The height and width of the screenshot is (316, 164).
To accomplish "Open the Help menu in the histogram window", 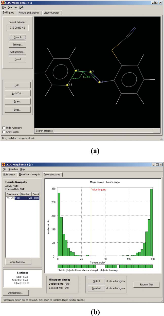I will [x=22, y=169].
